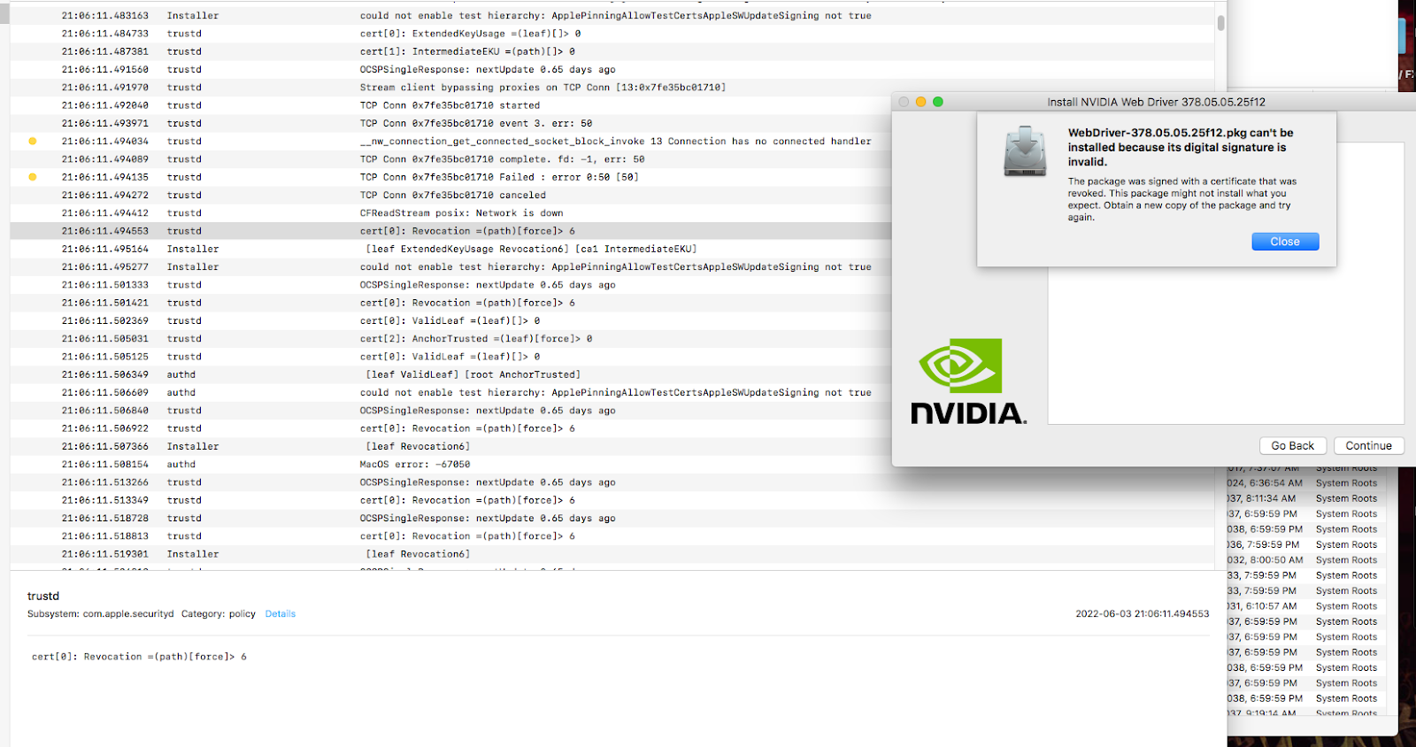
Task: Select the log row timestamped 21:06:11.518813
Action: pyautogui.click(x=612, y=536)
